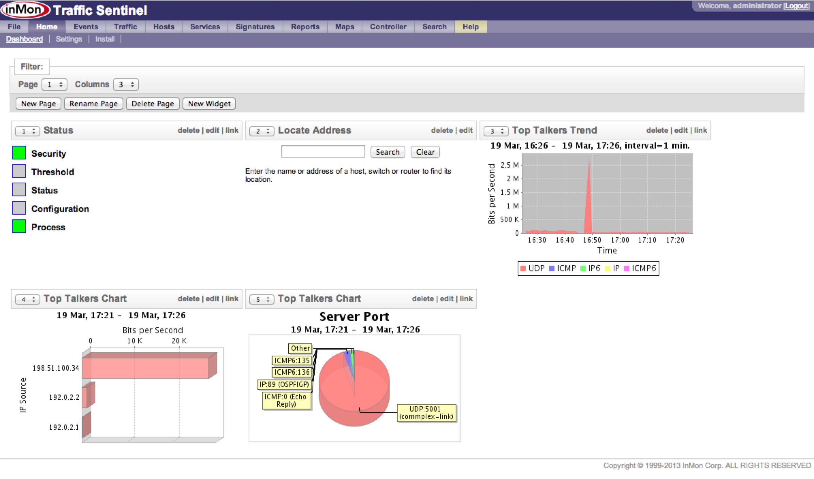Change Status widget position dropdown
The width and height of the screenshot is (814, 479).
pos(28,131)
